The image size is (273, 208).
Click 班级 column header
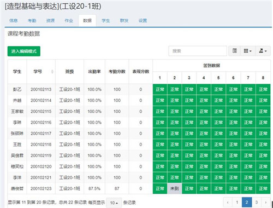[x=69, y=72]
